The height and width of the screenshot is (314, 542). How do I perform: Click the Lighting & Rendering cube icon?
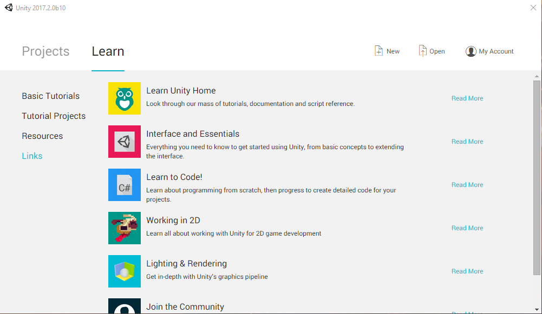[x=124, y=271]
